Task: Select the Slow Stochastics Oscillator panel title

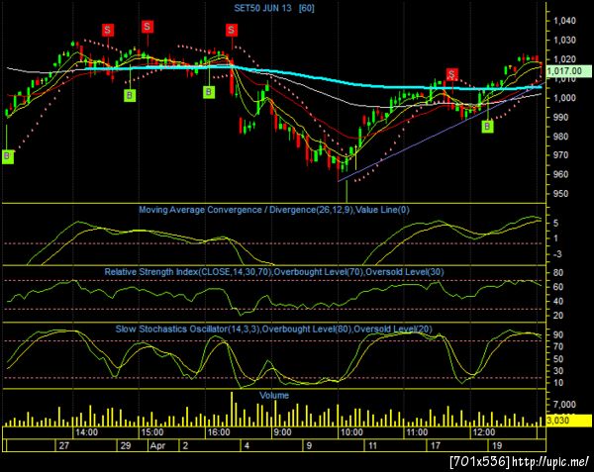Action: (273, 329)
